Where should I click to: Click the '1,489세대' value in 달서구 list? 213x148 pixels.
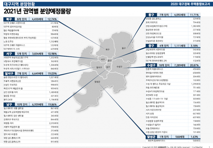coord(54,92)
